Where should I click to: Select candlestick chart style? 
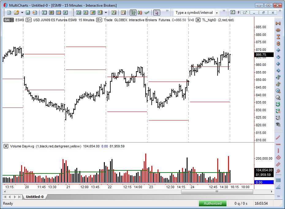click(x=140, y=13)
